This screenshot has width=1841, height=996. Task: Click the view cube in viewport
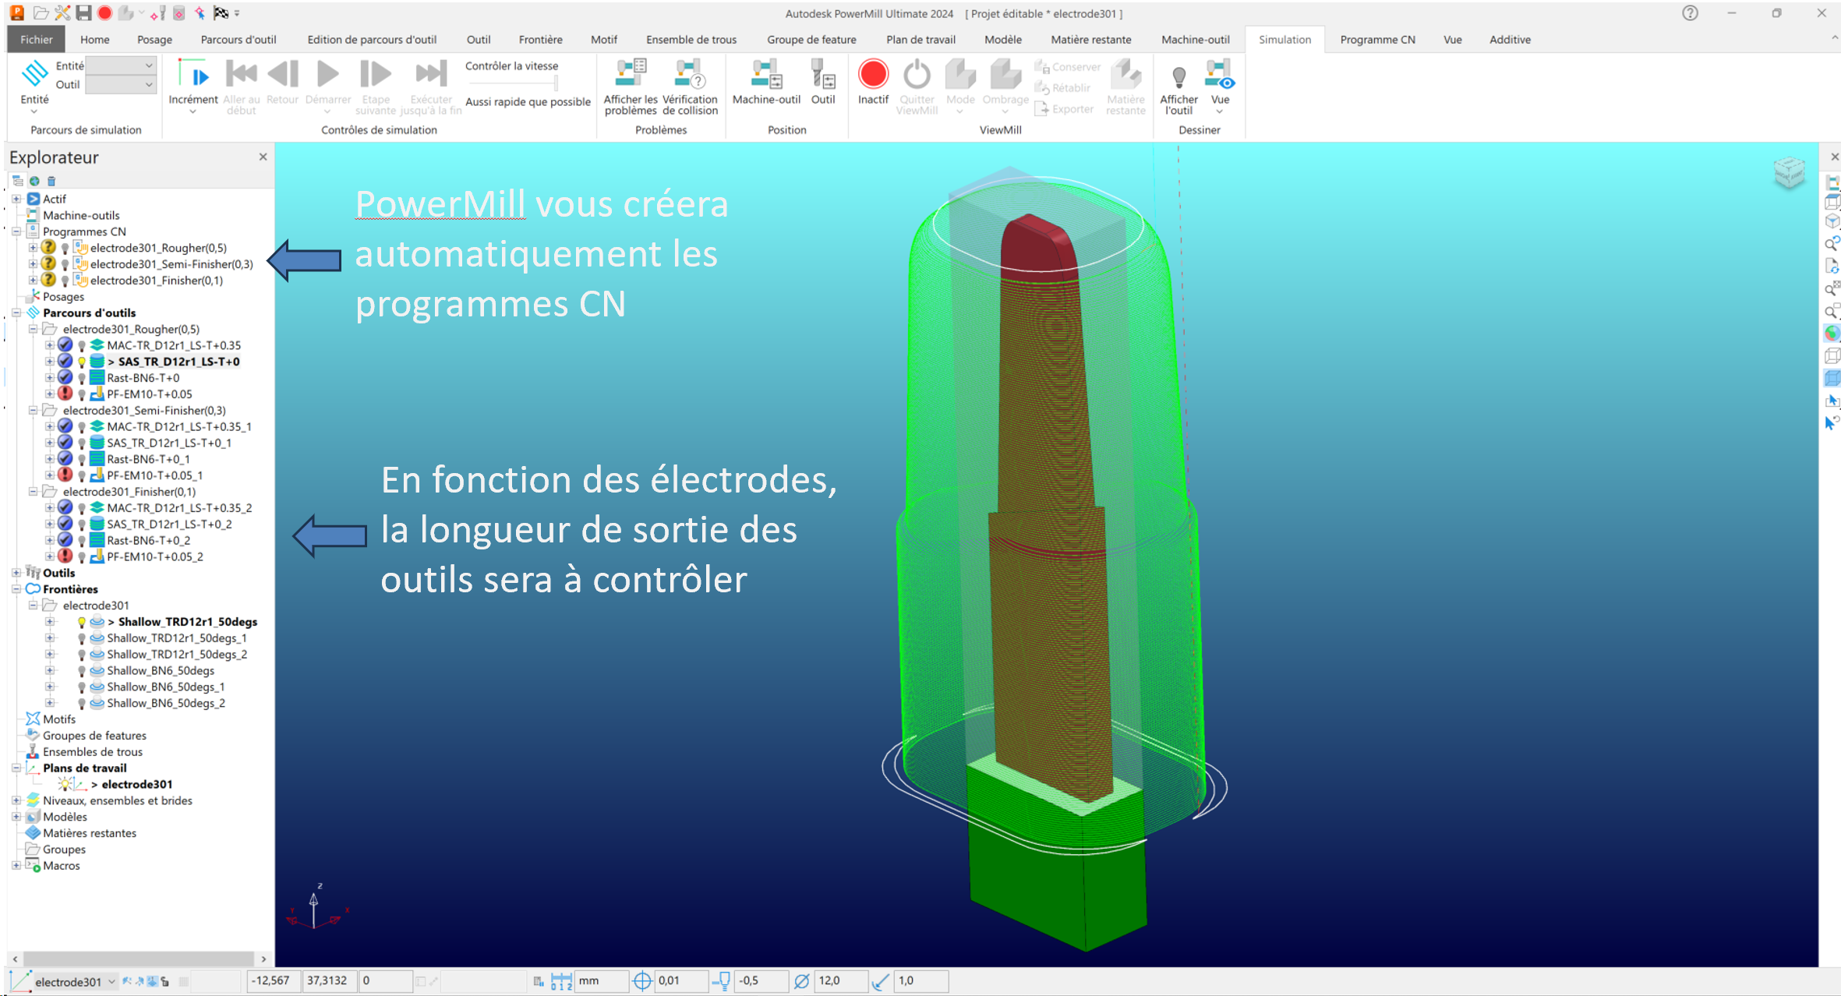pyautogui.click(x=1789, y=172)
